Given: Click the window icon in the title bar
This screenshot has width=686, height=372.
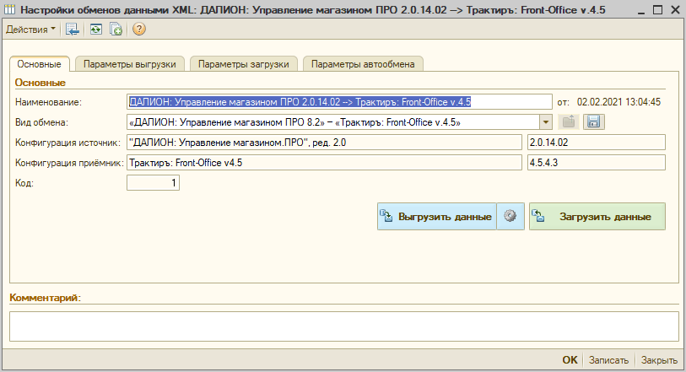Looking at the screenshot, I should pyautogui.click(x=9, y=9).
